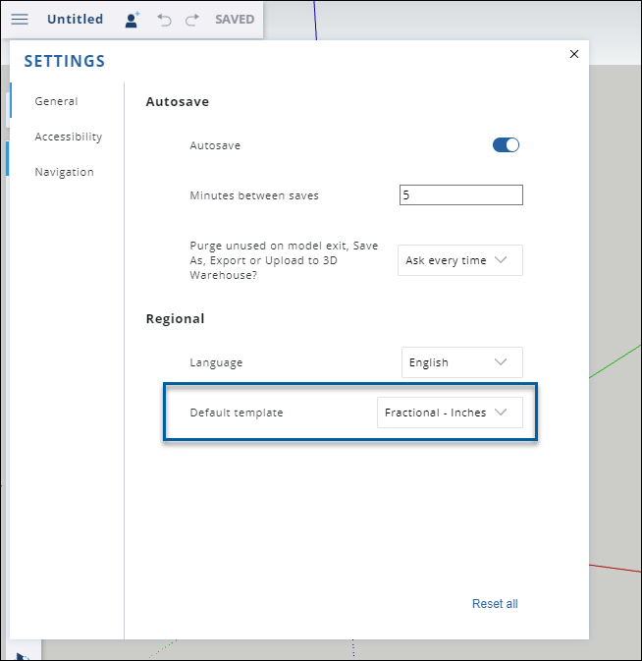
Task: Close the Settings dialog
Action: coord(573,54)
